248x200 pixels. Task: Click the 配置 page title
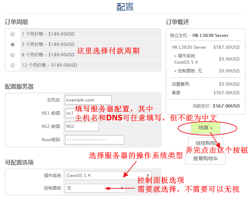[x=125, y=7]
